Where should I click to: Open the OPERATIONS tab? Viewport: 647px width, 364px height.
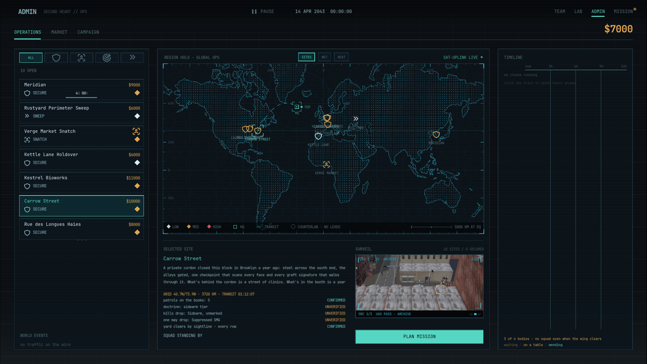(28, 32)
